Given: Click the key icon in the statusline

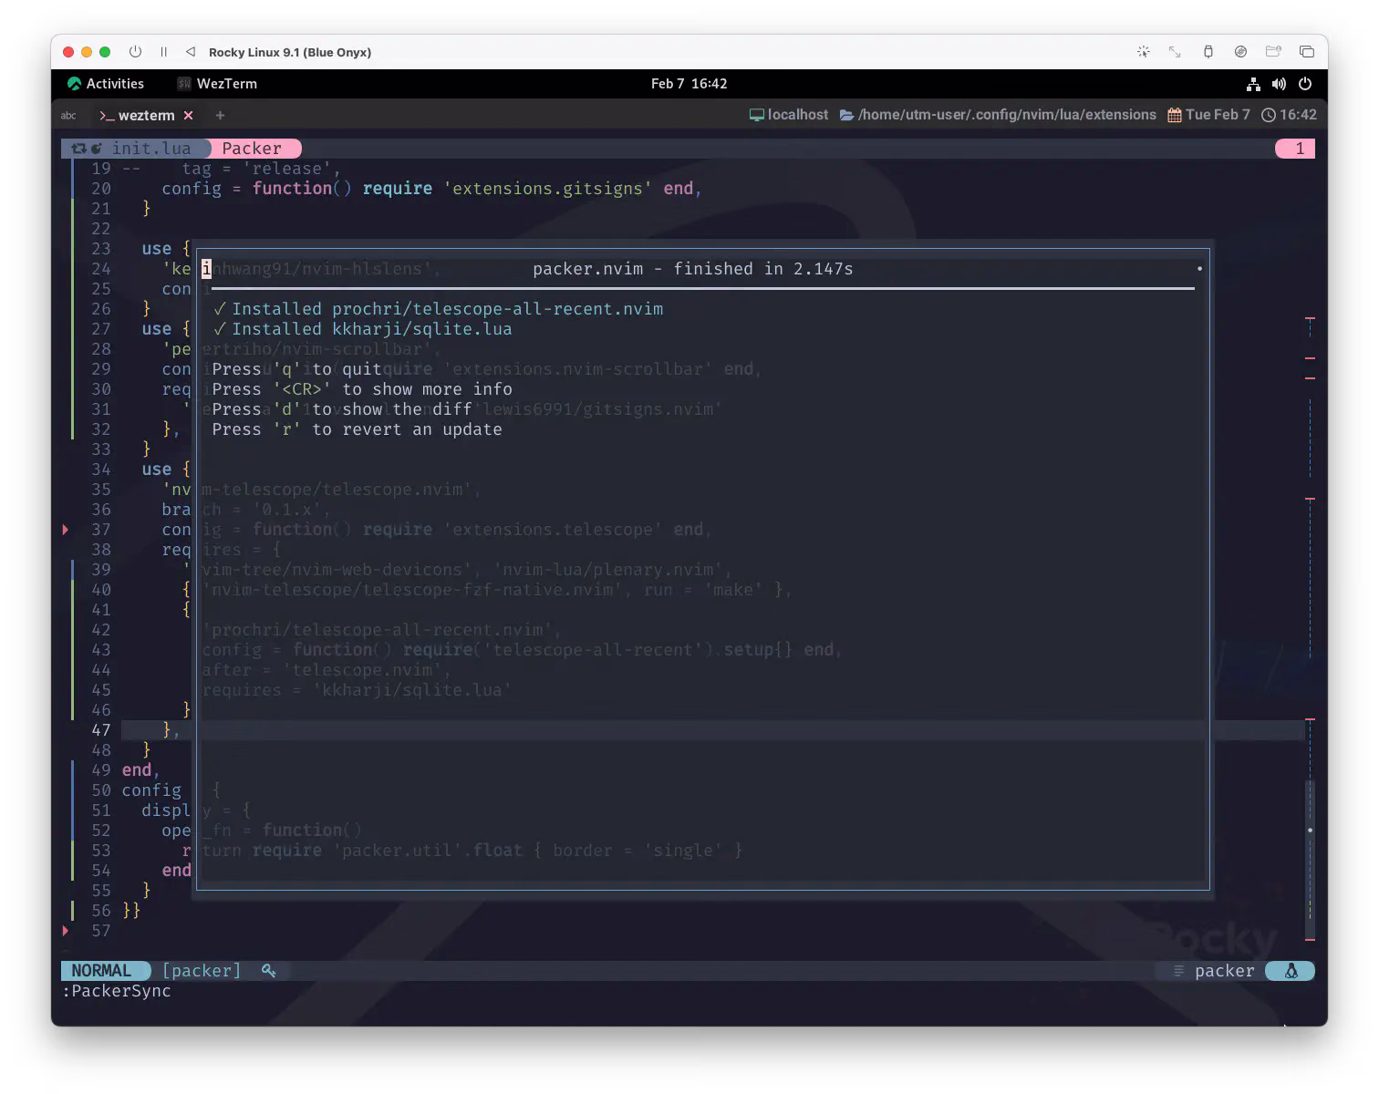Looking at the screenshot, I should point(269,971).
